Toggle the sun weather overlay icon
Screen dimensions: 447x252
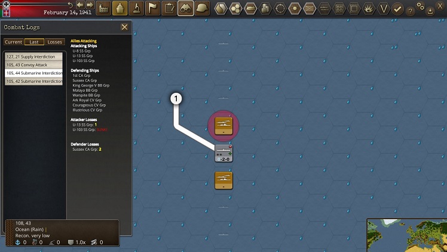295,8
